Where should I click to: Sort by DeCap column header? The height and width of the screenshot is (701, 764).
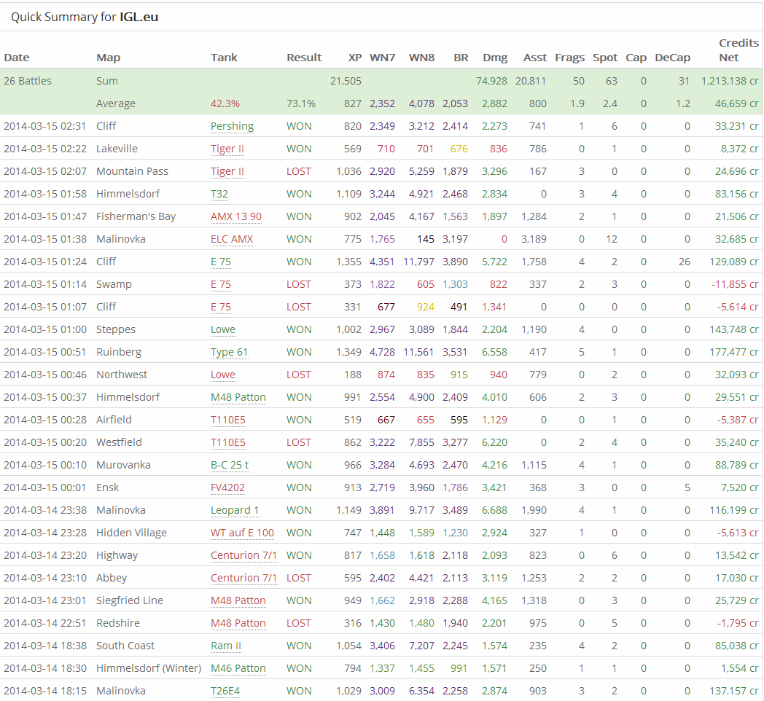click(x=672, y=58)
